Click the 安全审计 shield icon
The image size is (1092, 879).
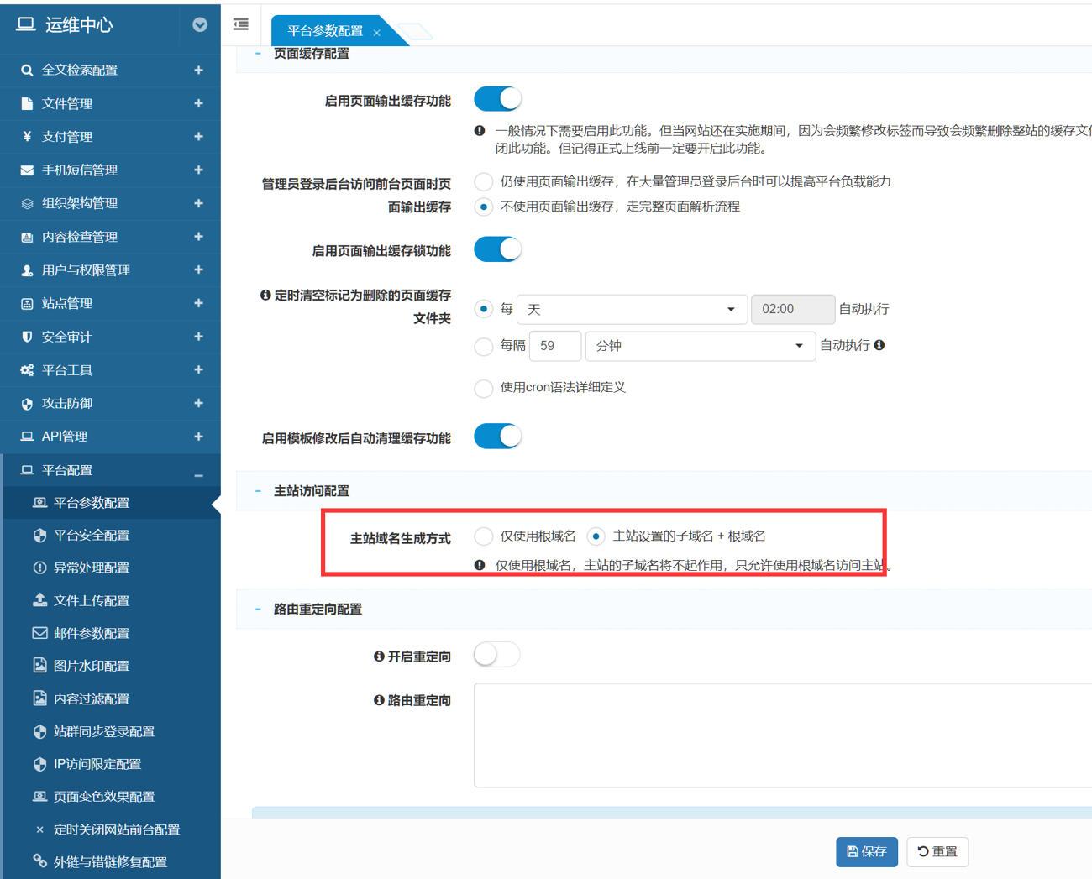pos(27,337)
